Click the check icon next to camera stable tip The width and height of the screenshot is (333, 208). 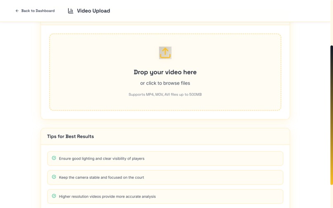54,177
